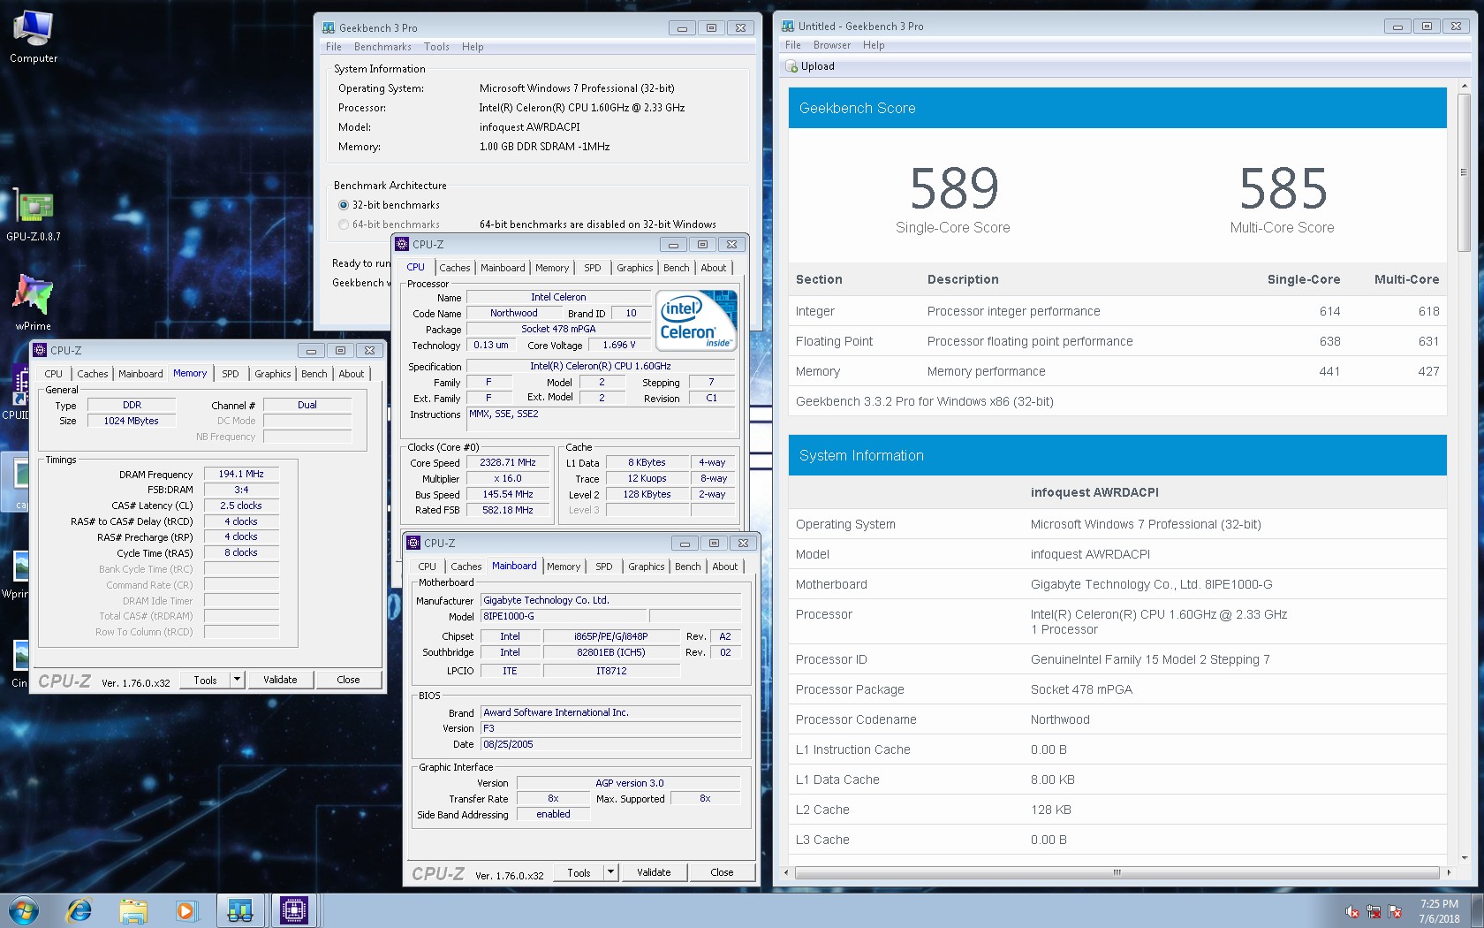
Task: Click the Upload button in results window
Action: (810, 66)
